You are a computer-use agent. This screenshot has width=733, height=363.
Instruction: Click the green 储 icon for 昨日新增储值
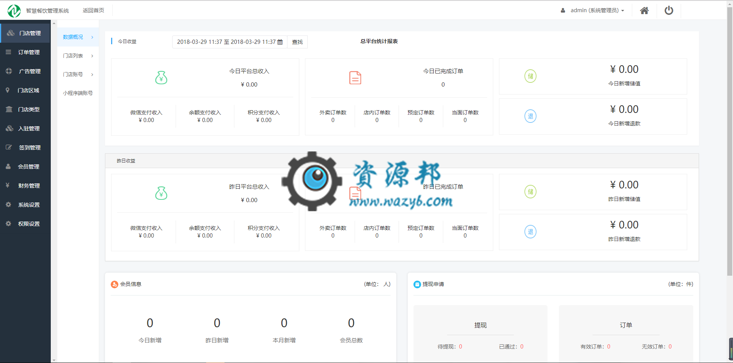coord(530,192)
